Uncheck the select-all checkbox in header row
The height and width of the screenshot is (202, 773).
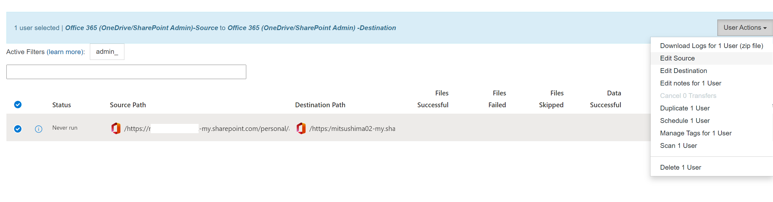18,105
